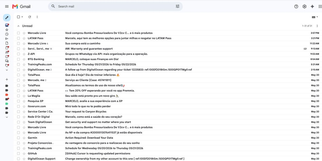The image size is (322, 161).
Task: Collapse the Unread section chevron
Action: tap(18, 26)
